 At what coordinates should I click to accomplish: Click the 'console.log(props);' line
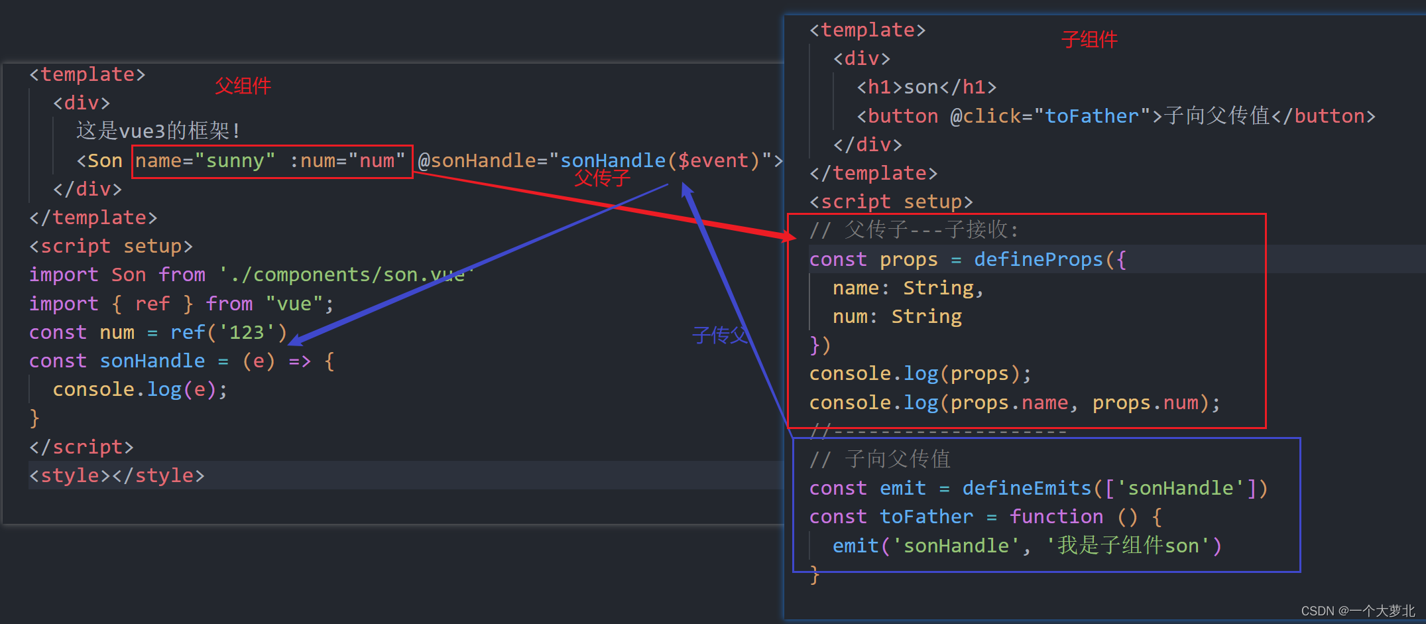920,375
